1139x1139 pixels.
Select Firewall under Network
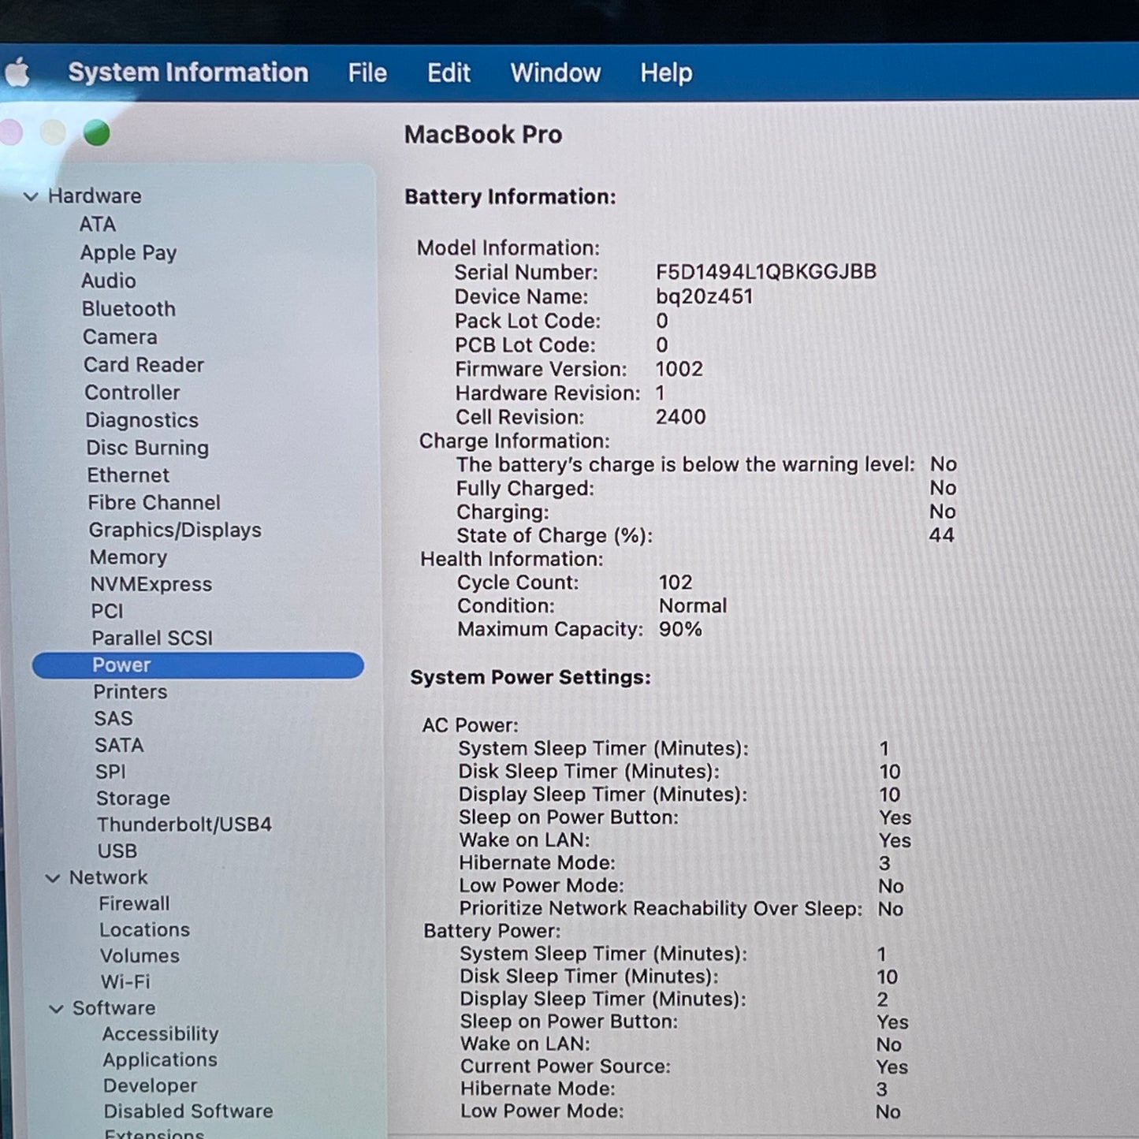click(x=134, y=904)
